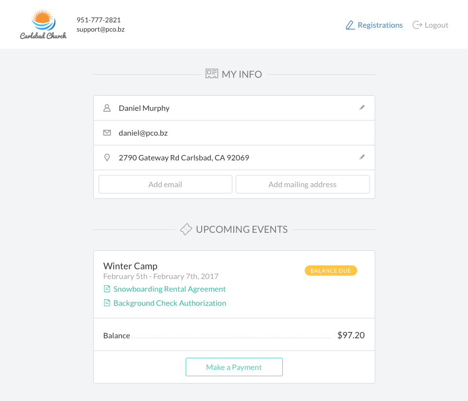Open the Snowboarding Rental Agreement link
The height and width of the screenshot is (401, 468).
(170, 289)
